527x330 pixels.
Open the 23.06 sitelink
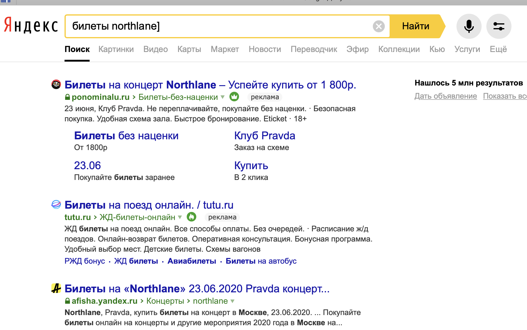88,166
